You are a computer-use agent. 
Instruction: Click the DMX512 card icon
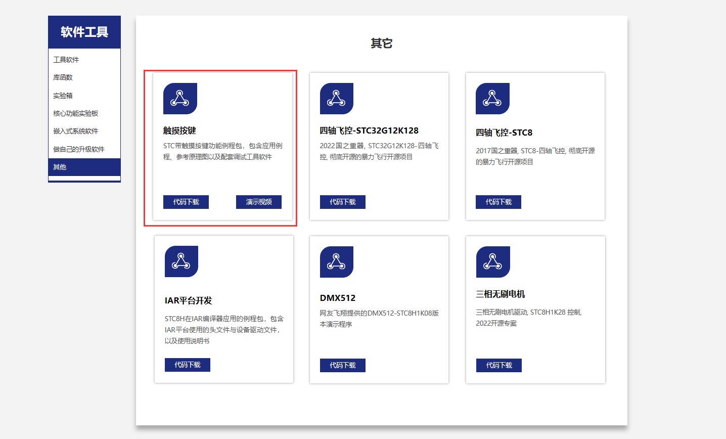[x=337, y=262]
